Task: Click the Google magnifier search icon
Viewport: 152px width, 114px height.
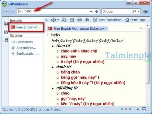Action: (x=134, y=11)
